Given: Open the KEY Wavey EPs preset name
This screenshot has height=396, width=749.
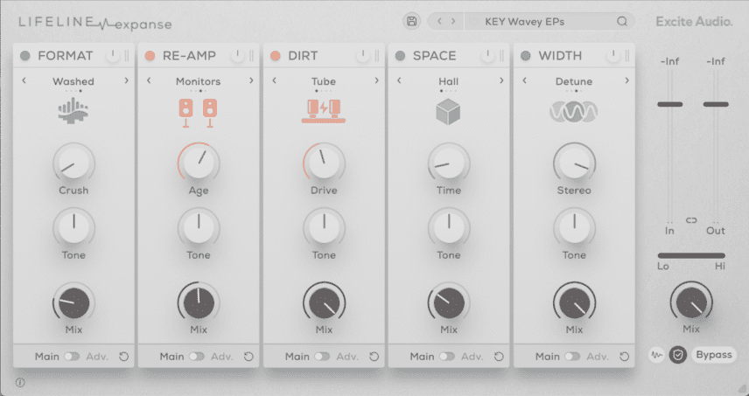Looking at the screenshot, I should click(x=524, y=22).
